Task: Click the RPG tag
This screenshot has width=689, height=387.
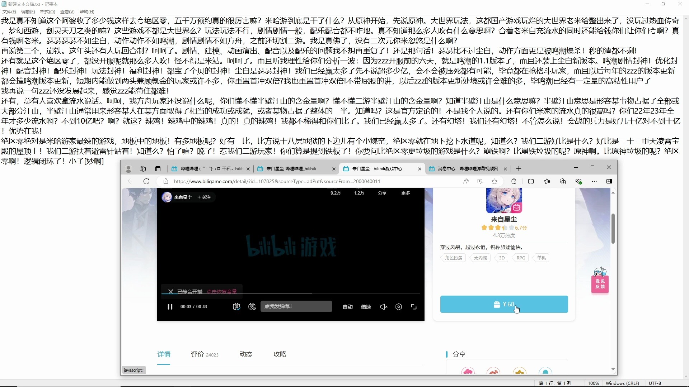Action: point(521,258)
